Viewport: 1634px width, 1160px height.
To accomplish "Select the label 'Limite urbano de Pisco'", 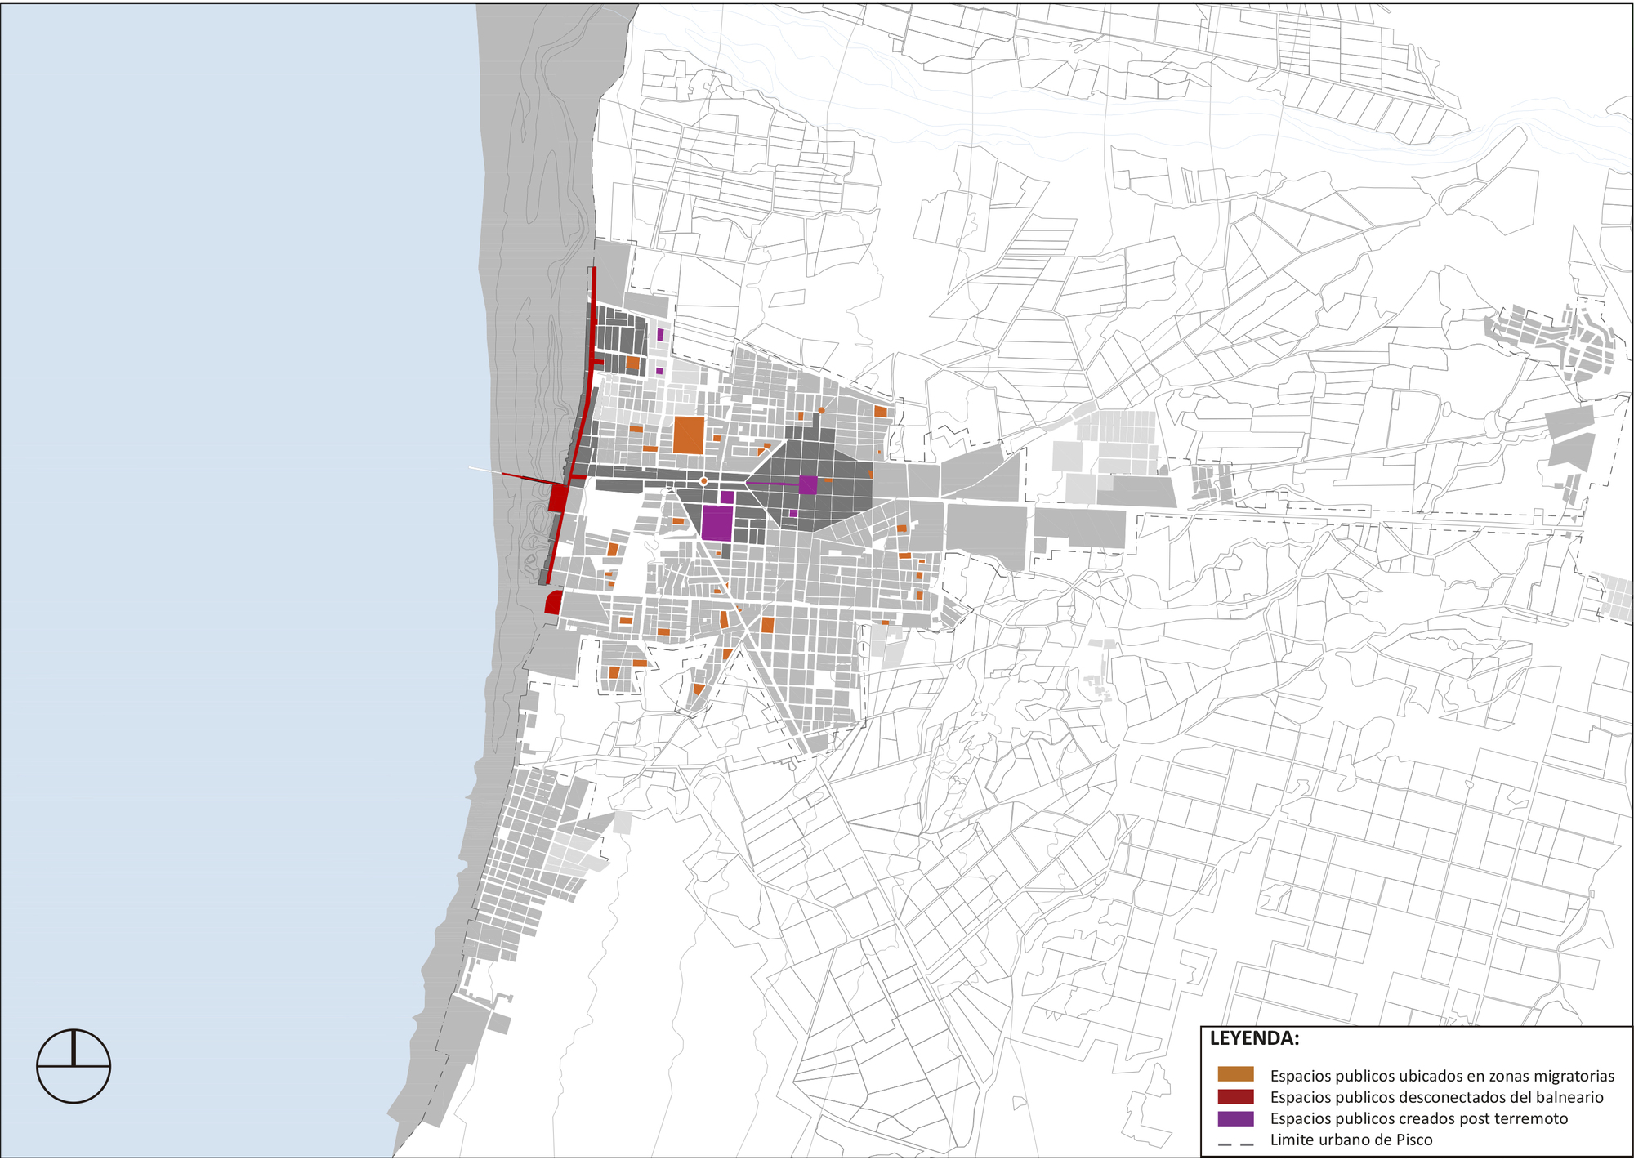I will click(x=1351, y=1140).
